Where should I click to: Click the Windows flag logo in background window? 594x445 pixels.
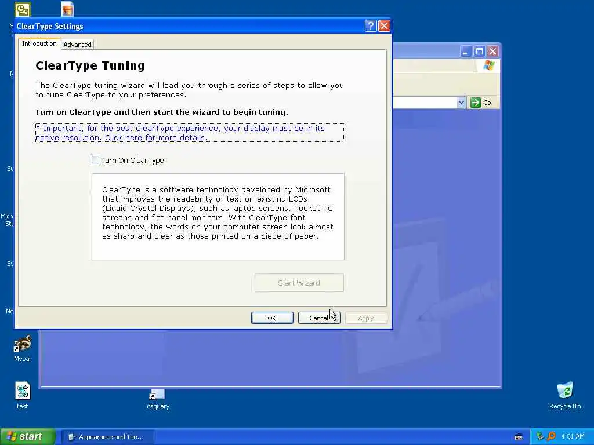[x=488, y=65]
